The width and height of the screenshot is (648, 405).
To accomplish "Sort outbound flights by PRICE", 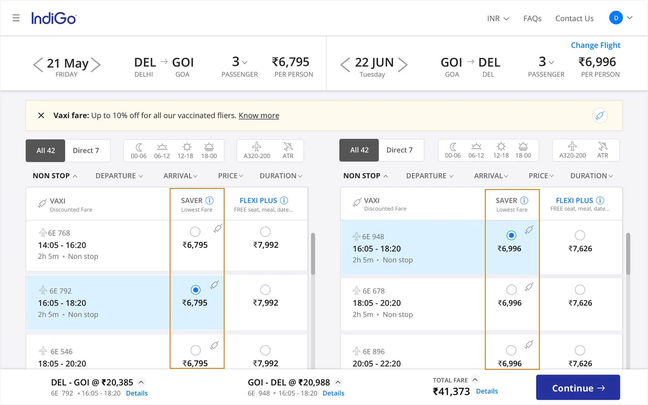I will 230,176.
